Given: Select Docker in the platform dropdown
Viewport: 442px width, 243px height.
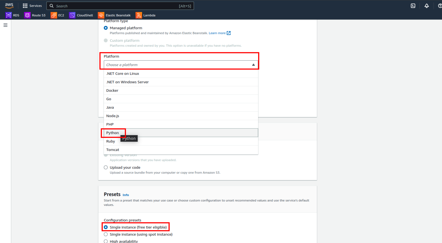Looking at the screenshot, I should tap(112, 90).
